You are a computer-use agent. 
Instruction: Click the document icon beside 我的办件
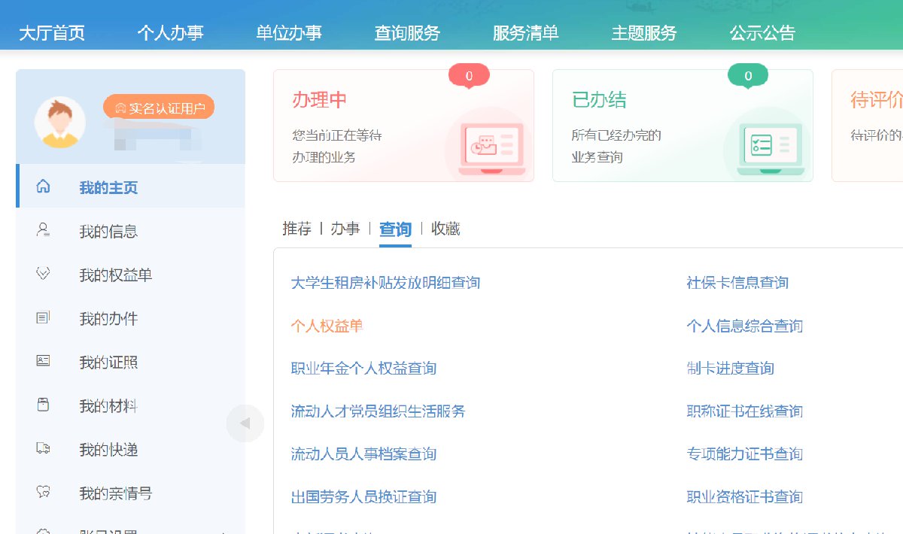click(x=43, y=318)
